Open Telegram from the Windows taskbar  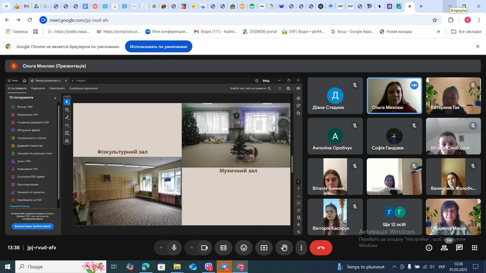coord(224,267)
